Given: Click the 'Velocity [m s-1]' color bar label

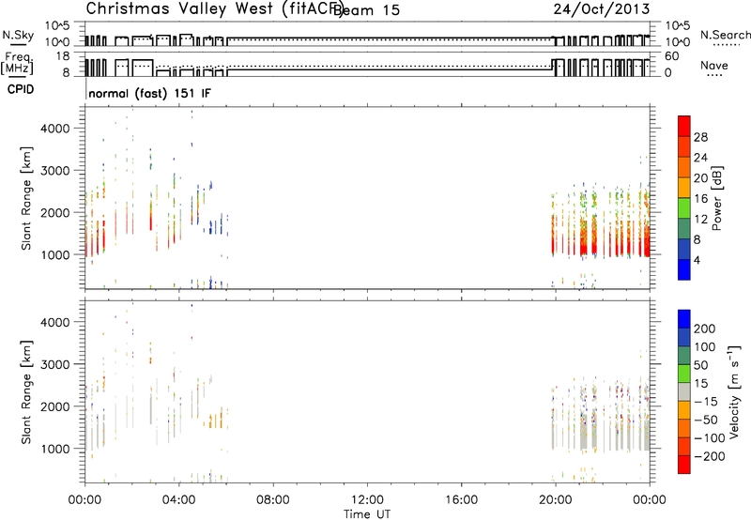Looking at the screenshot, I should (734, 391).
